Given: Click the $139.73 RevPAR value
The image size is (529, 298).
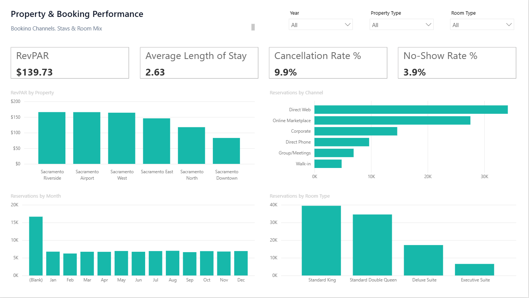Looking at the screenshot, I should [x=35, y=72].
